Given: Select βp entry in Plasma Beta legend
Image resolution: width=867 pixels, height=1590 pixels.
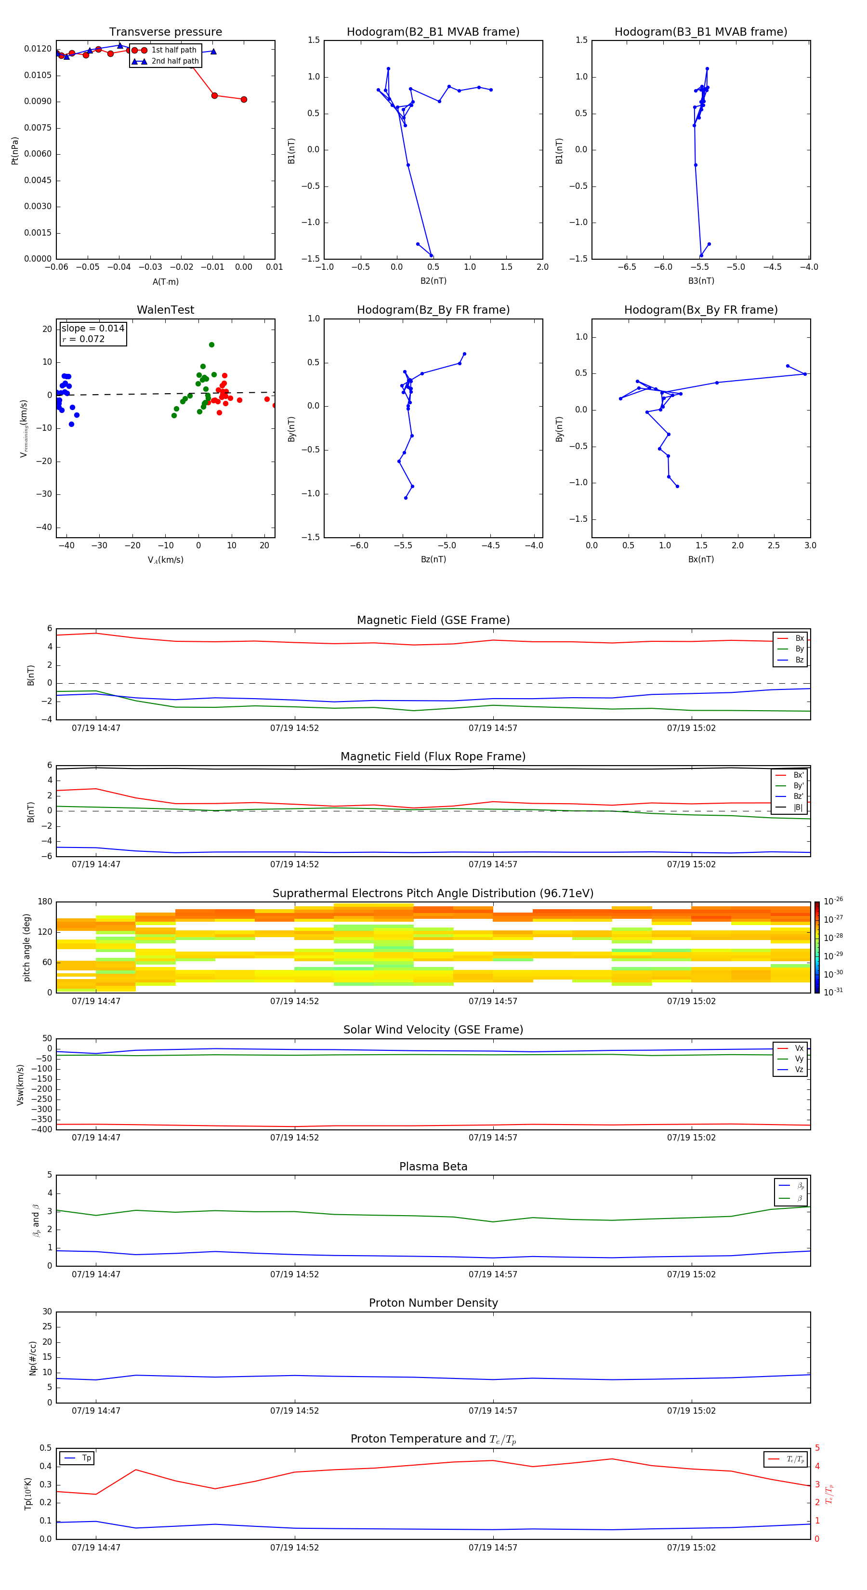Looking at the screenshot, I should point(792,1186).
